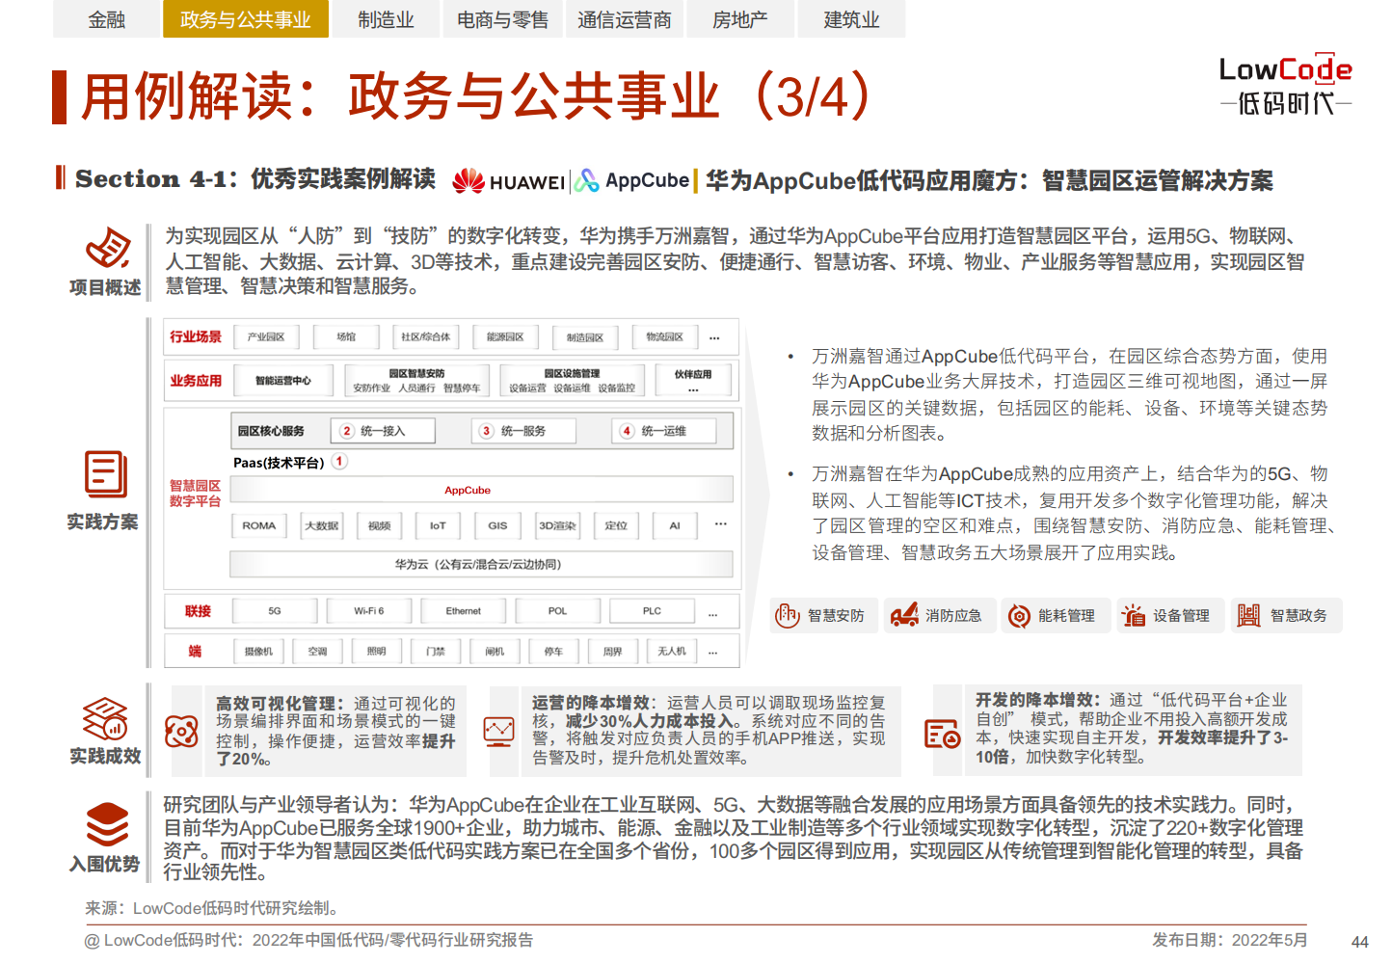Click the 无人机 device box
The image size is (1392, 964).
(672, 652)
